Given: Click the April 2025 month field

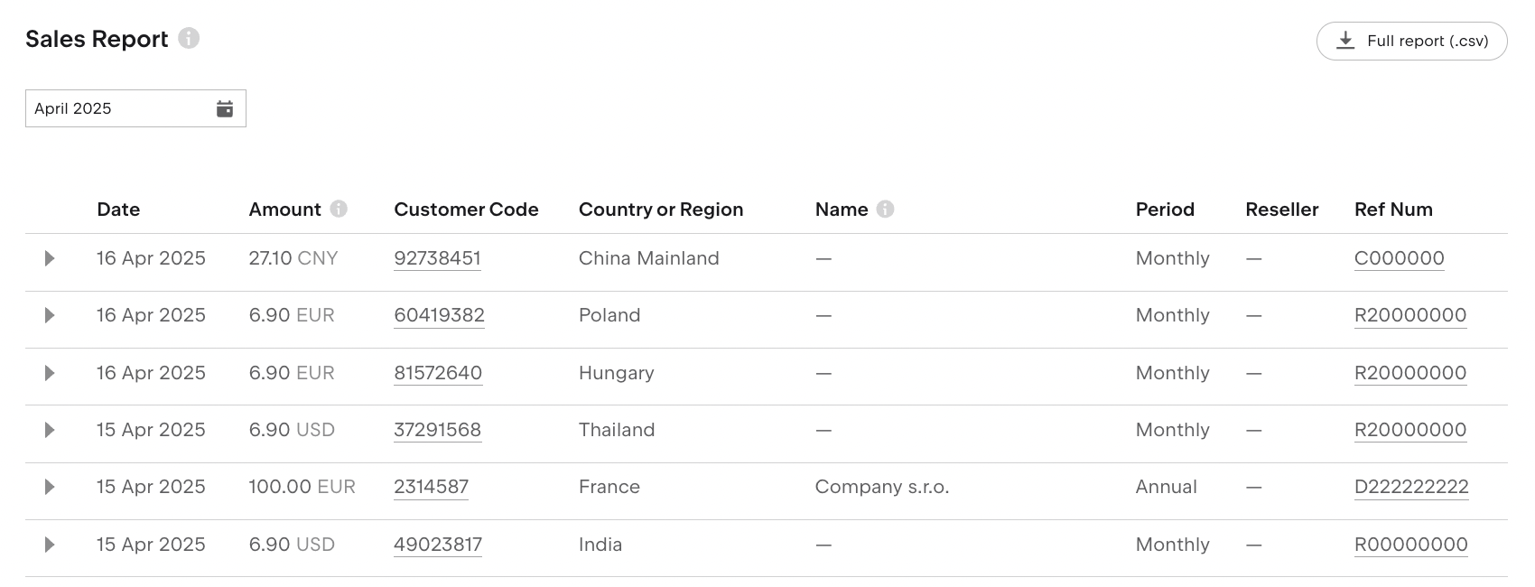Looking at the screenshot, I should (117, 108).
